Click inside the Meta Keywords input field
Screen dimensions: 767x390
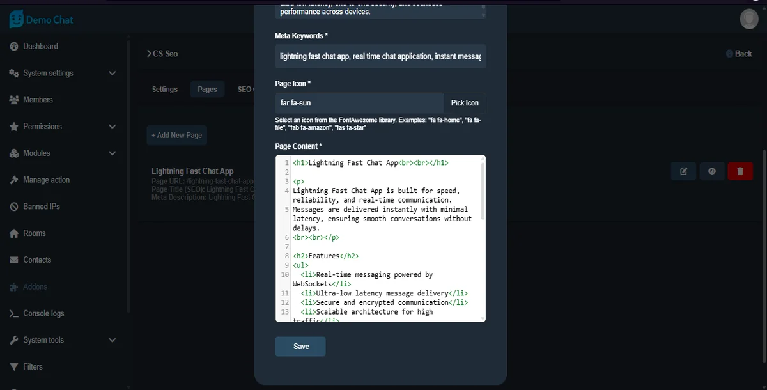click(x=380, y=56)
